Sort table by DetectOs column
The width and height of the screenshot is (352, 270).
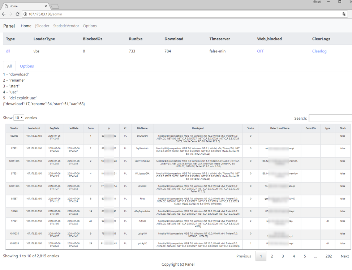point(311,128)
